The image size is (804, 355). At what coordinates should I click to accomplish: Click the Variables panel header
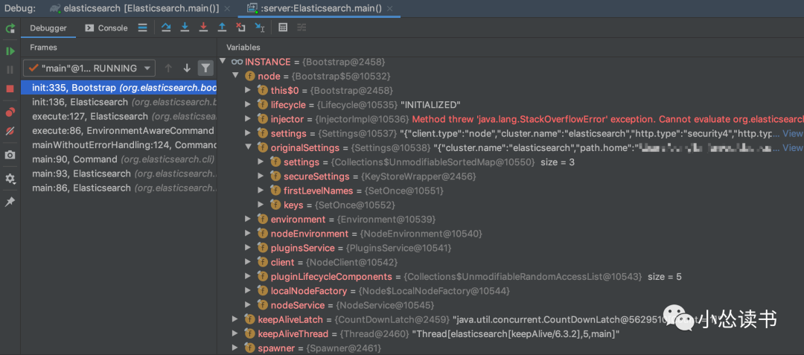[x=243, y=47]
